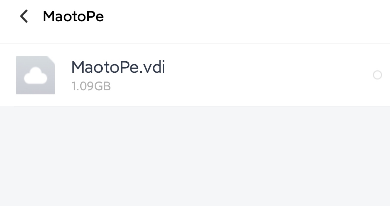This screenshot has width=390, height=206.
Task: Click blank space between filename and selection circle
Action: (268, 75)
